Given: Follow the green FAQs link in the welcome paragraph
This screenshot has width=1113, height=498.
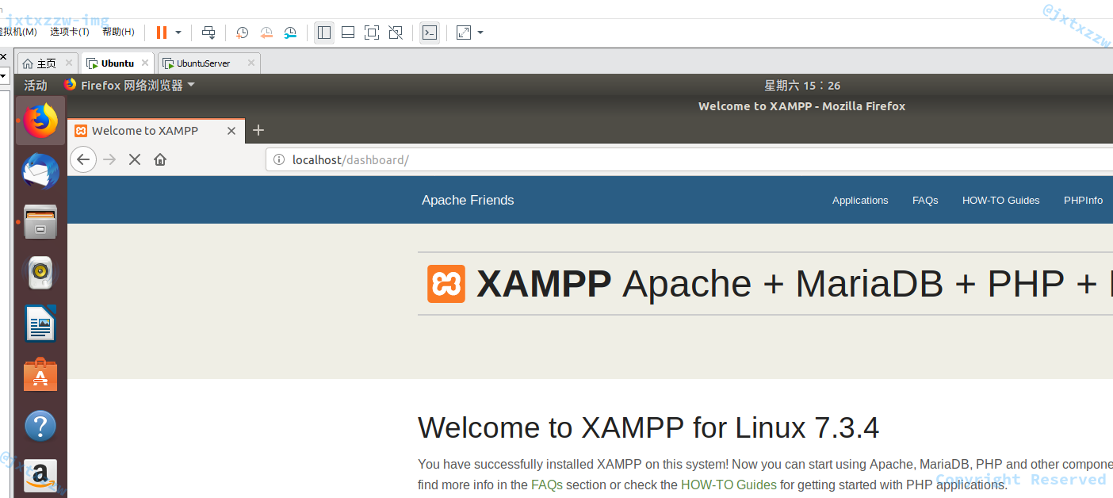Looking at the screenshot, I should click(547, 485).
